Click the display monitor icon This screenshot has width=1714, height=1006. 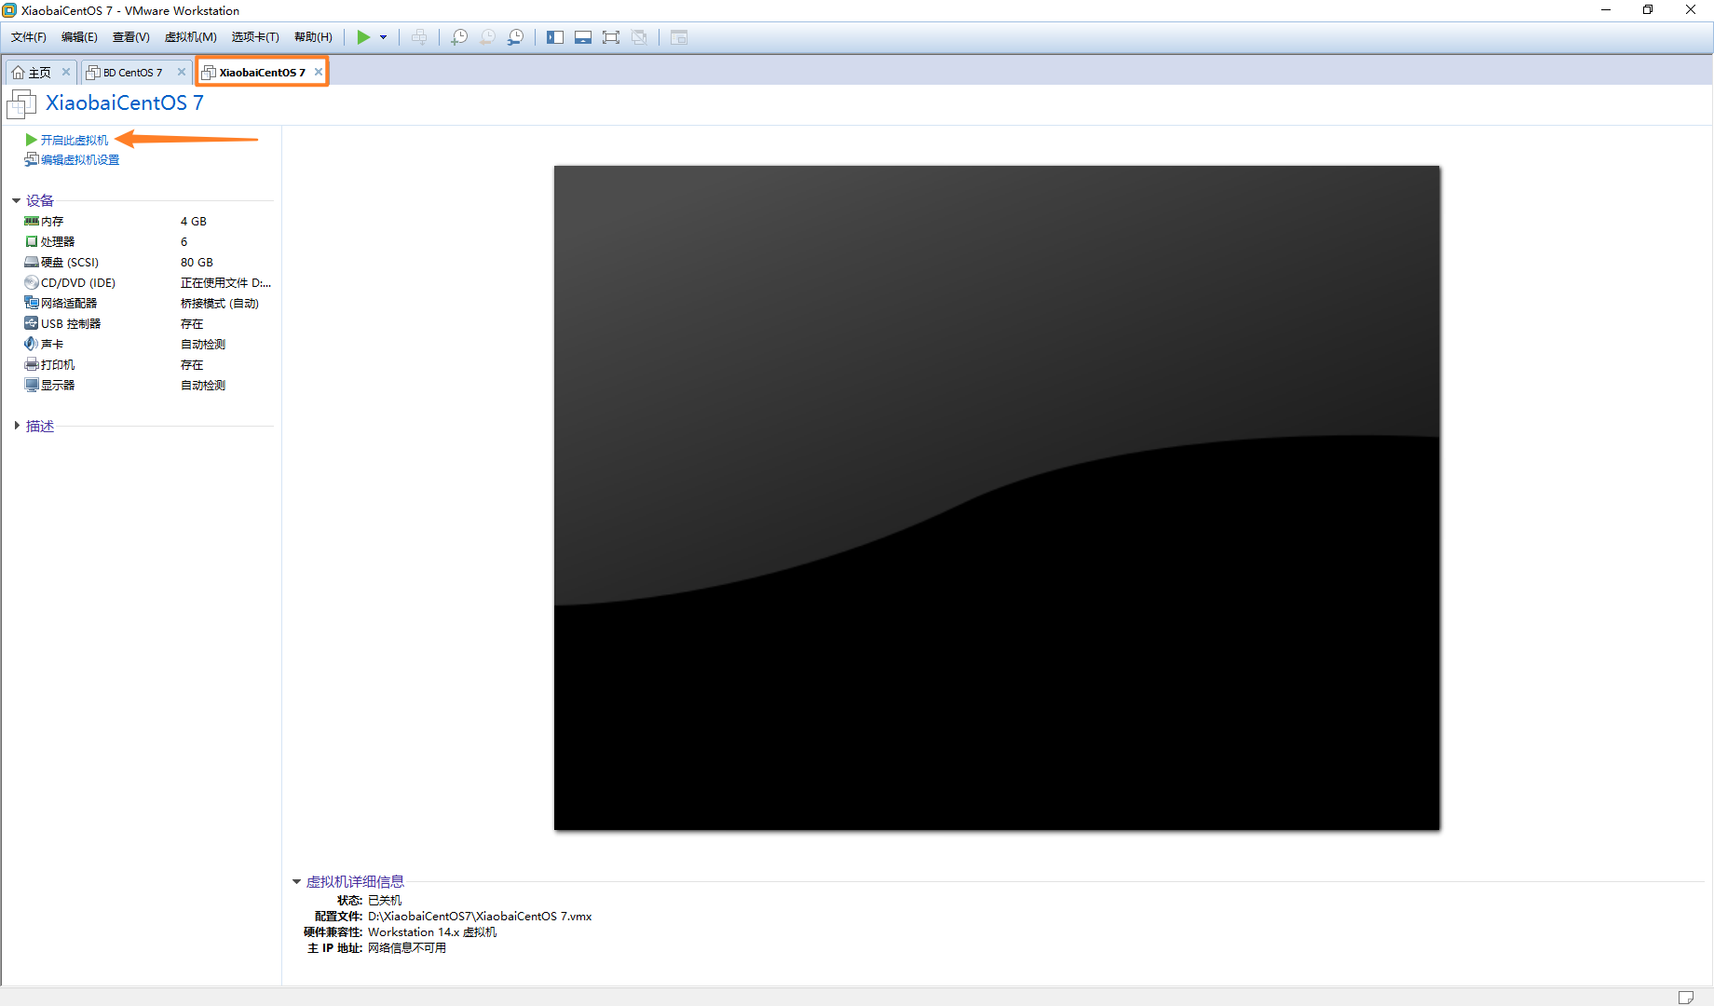32,386
